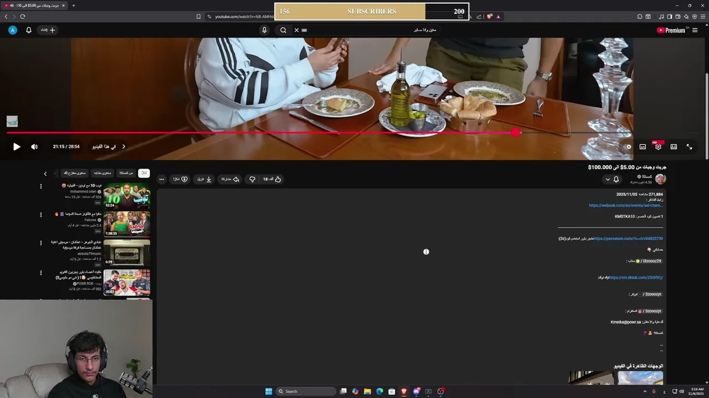
Task: Select the 'All' chip in recommendations
Action: [x=144, y=173]
